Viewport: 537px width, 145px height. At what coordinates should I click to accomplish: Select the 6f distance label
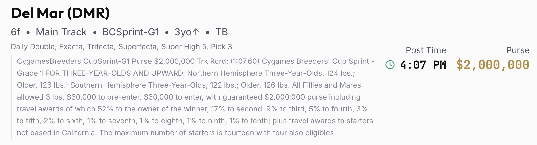pyautogui.click(x=15, y=32)
